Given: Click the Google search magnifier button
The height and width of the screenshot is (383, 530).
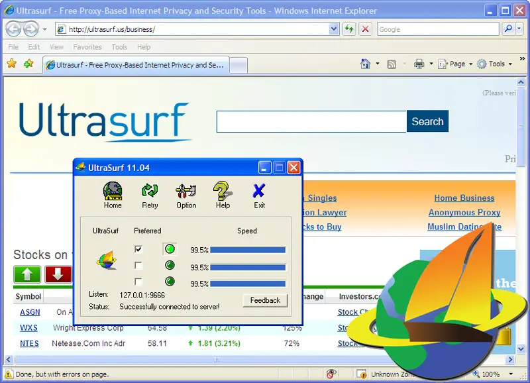Looking at the screenshot, I should pyautogui.click(x=508, y=29).
